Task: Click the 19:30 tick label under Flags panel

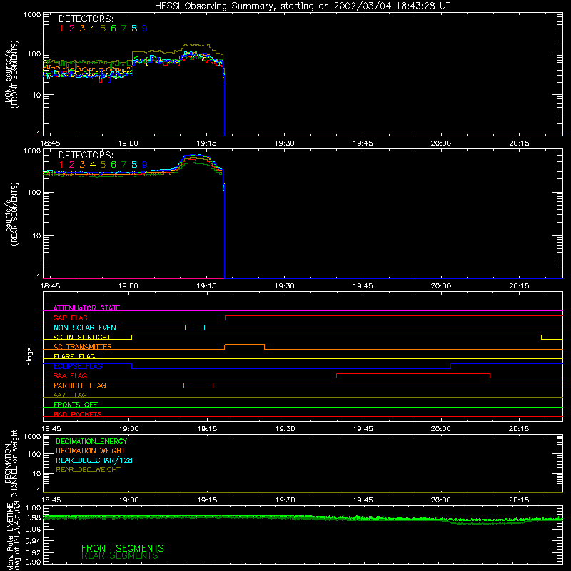Action: pos(285,429)
